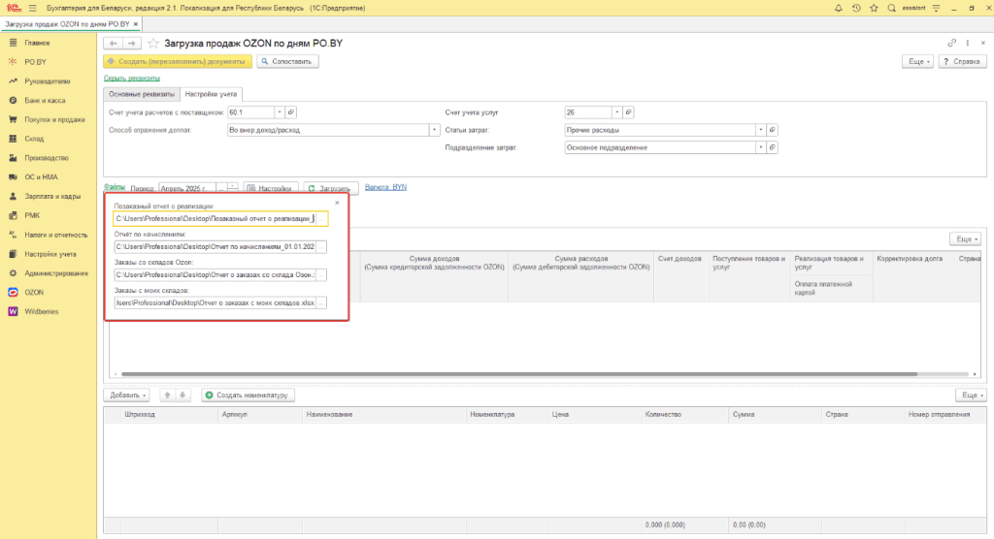994x539 pixels.
Task: Open the account 60.1 record with its open icon
Action: click(291, 112)
